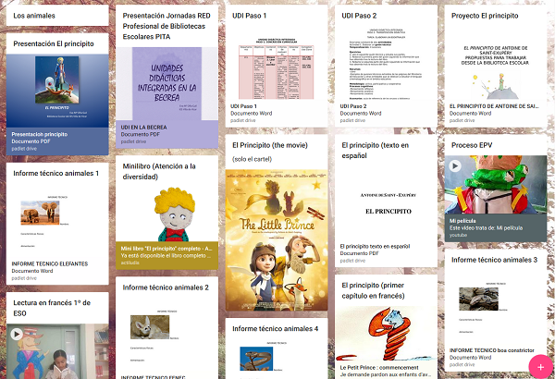Open Informe técnico animales 1 elephants thumbnail
555x379 pixels.
click(x=57, y=221)
